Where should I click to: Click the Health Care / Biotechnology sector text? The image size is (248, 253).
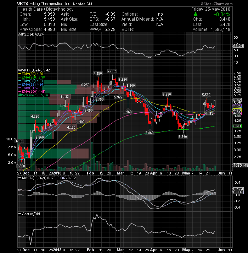tap(46, 9)
